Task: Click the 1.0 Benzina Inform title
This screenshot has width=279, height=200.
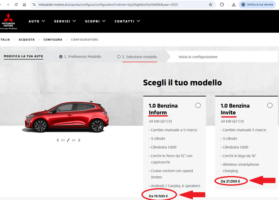Action: pos(163,109)
